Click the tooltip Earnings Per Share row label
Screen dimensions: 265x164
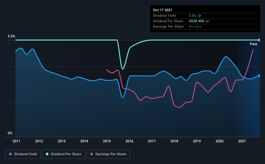pyautogui.click(x=168, y=26)
